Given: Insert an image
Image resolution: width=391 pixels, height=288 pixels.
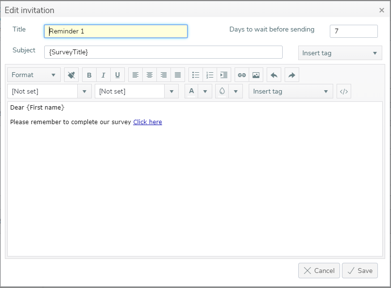Looking at the screenshot, I should [256, 75].
